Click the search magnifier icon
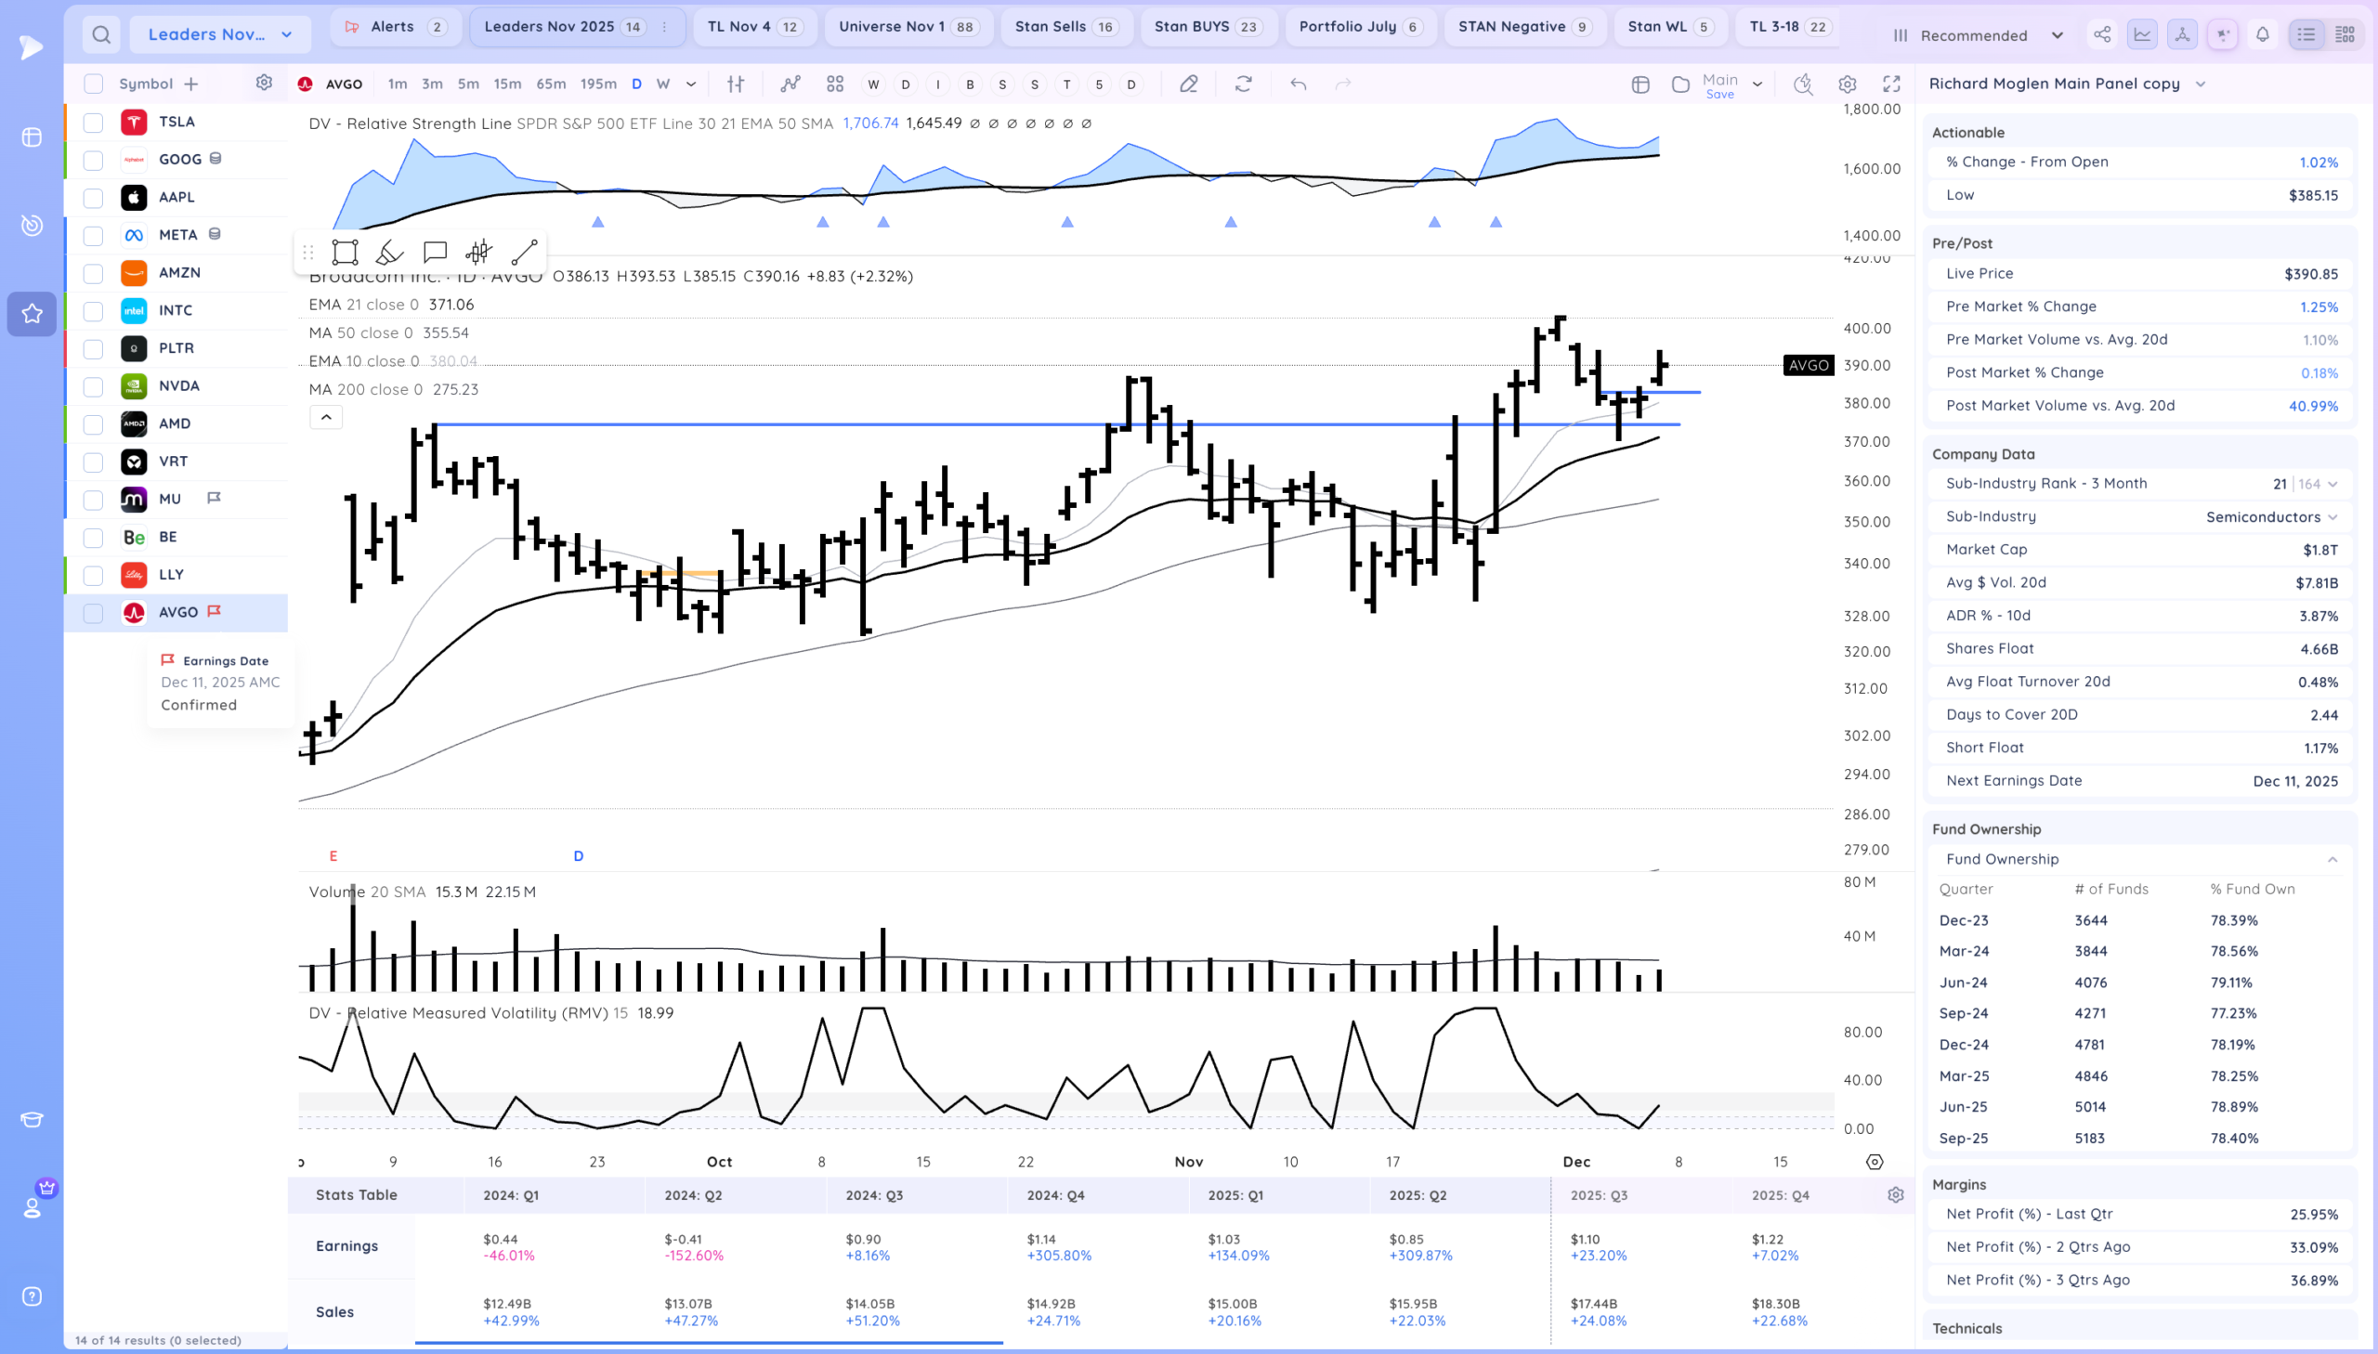Viewport: 2378px width, 1354px height. point(101,35)
